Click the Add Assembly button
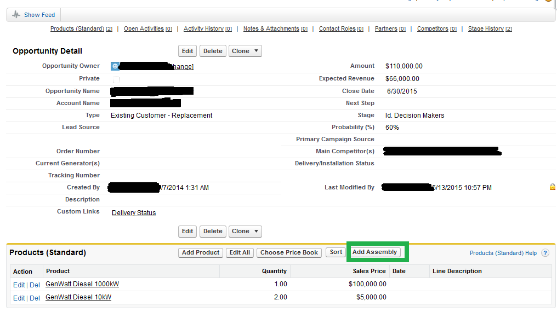Screen dimensions: 557x312 coord(374,252)
